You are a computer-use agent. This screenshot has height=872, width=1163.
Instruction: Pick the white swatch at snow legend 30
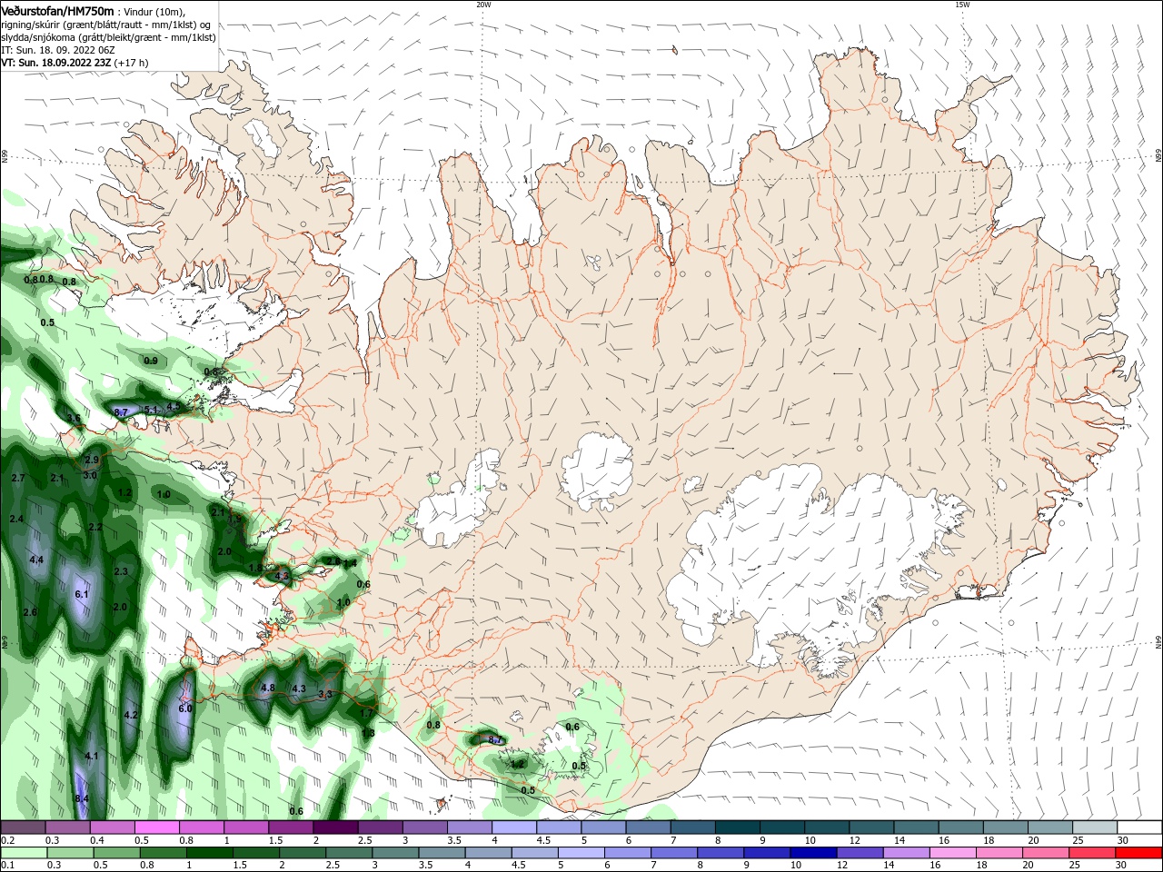(x=1139, y=827)
